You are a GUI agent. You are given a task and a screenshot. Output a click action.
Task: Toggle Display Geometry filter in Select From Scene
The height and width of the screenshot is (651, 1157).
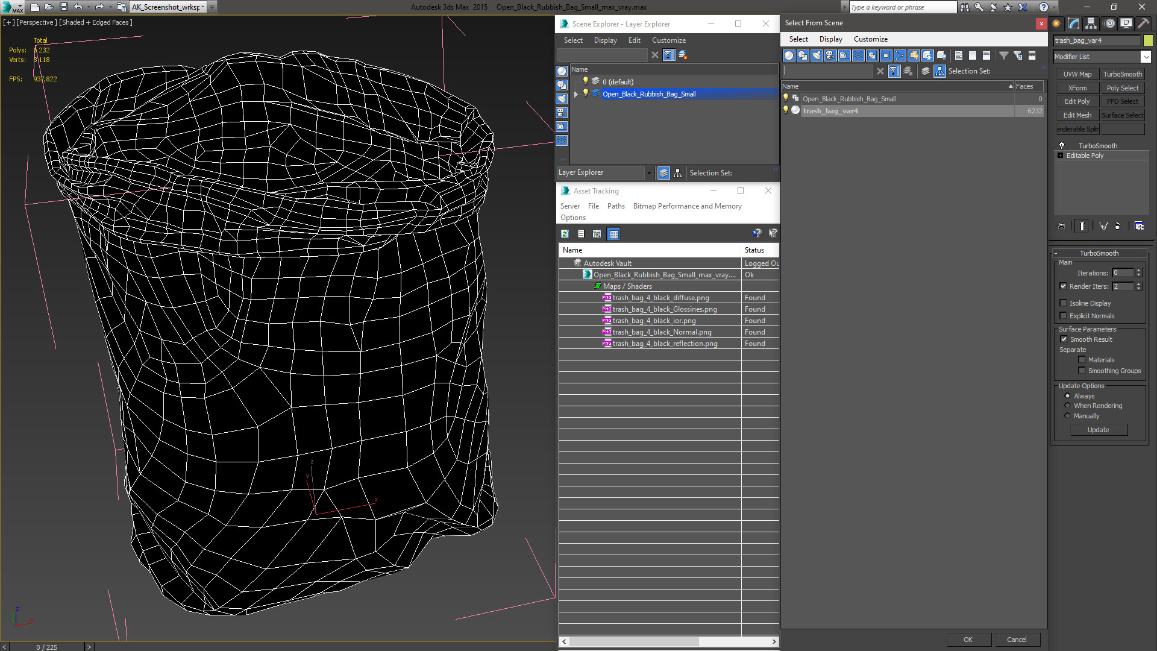[789, 55]
